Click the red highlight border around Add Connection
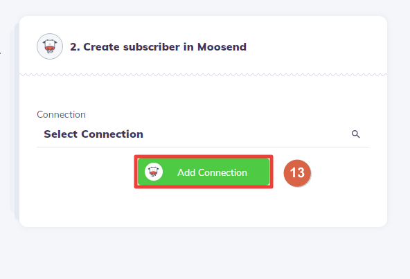 (204, 156)
